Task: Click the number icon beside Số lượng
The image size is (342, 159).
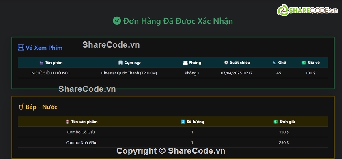Action: pos(183,122)
